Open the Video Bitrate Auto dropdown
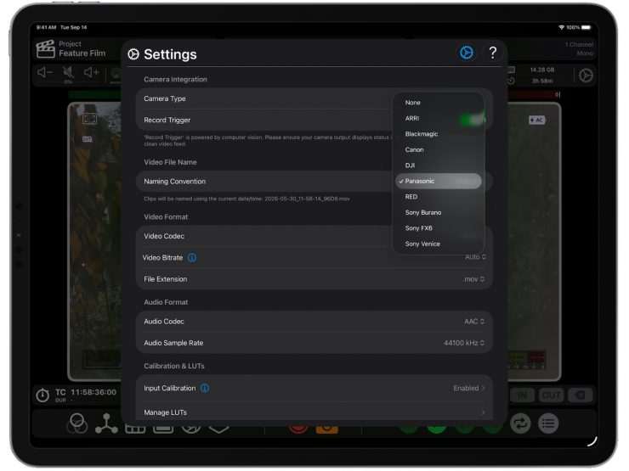Screen dimensions: 629x471 click(475, 257)
